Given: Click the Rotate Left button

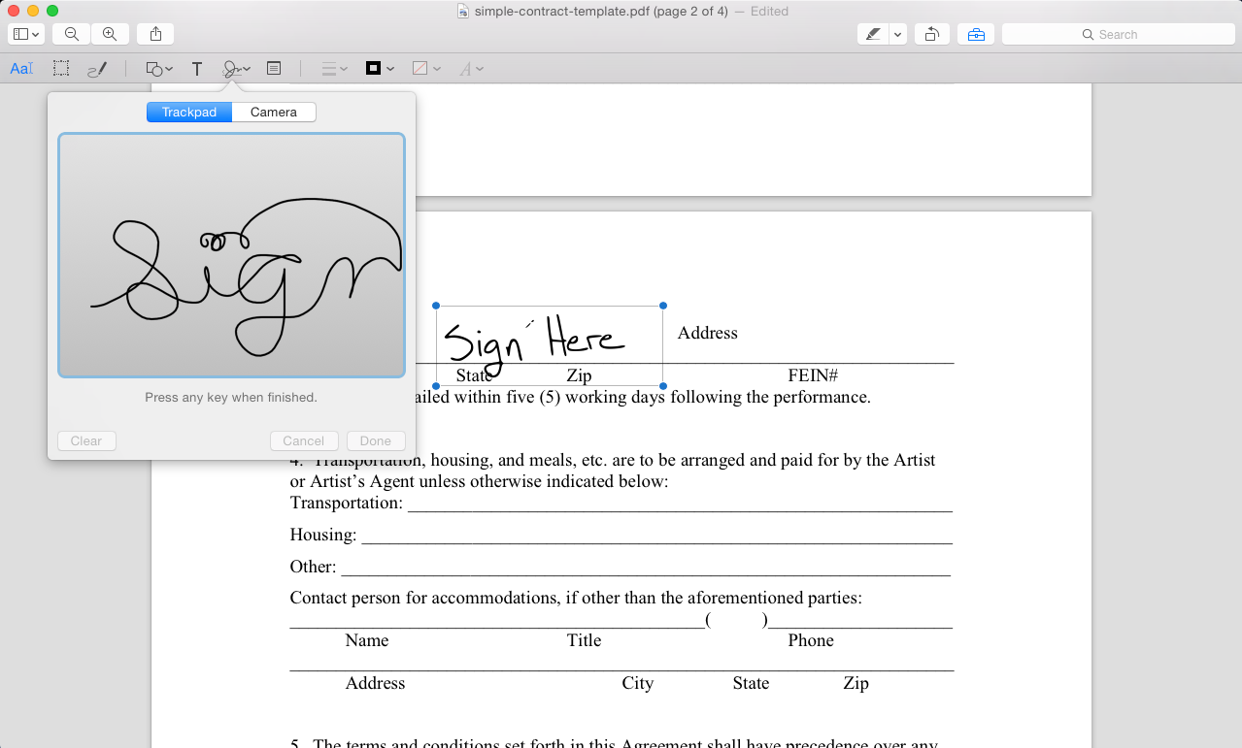Looking at the screenshot, I should click(x=931, y=34).
